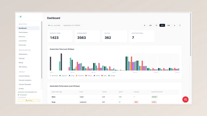The height and width of the screenshot is (116, 207).
Task: Click the main page vertical scrollbar
Action: 190,35
